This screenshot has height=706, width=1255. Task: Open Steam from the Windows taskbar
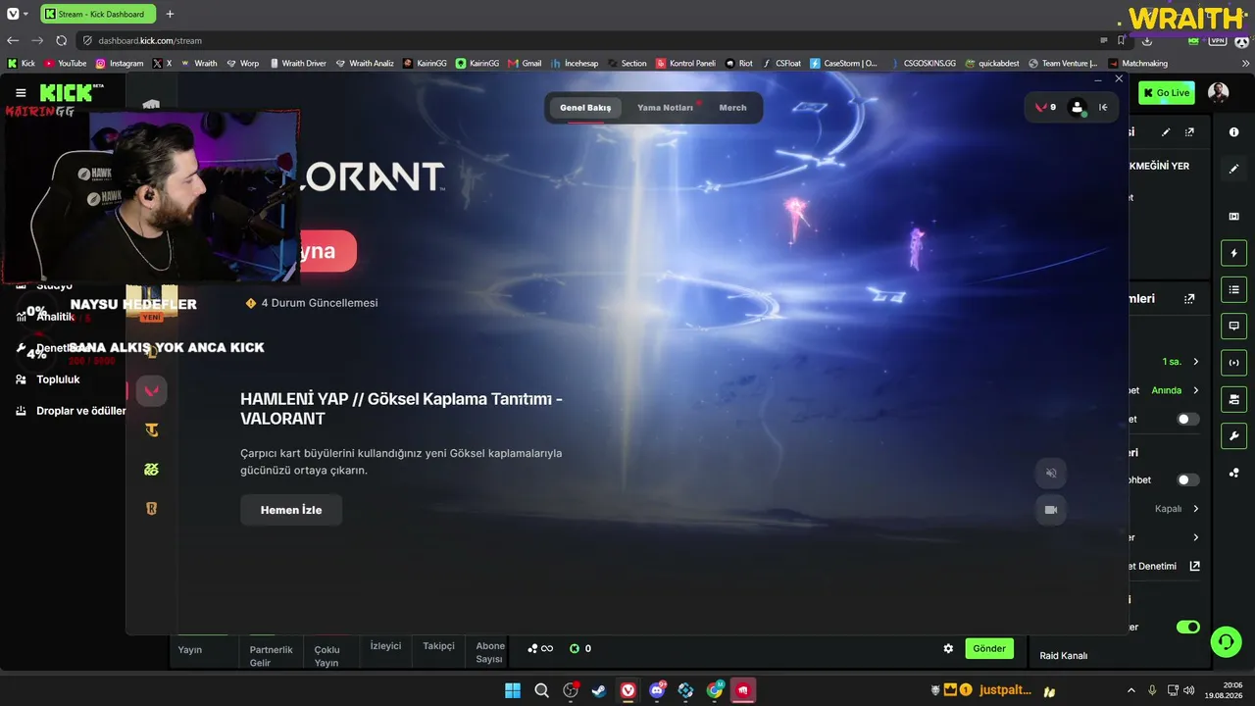click(598, 690)
